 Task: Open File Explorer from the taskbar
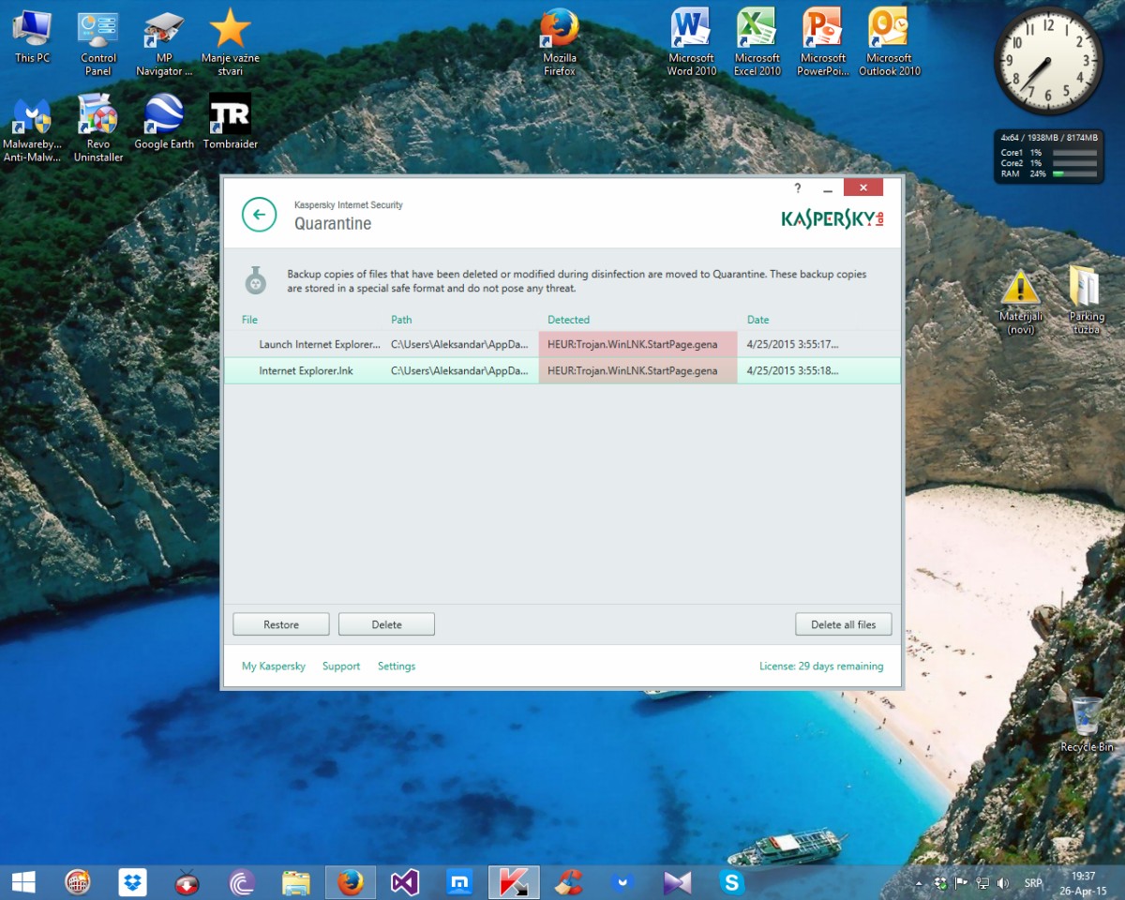pos(295,882)
